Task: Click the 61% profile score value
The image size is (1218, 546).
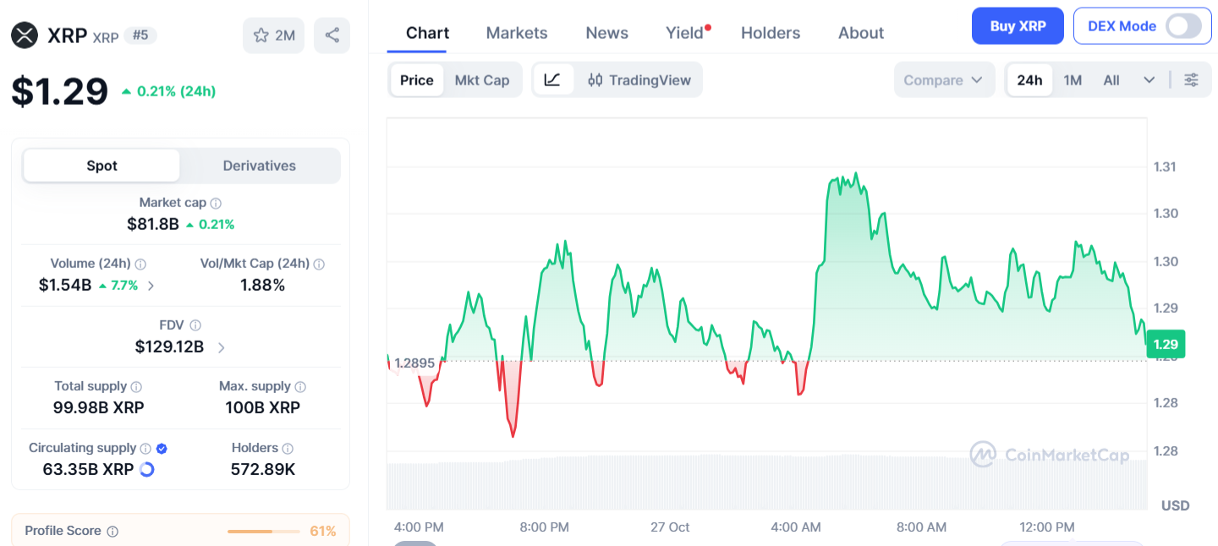Action: point(323,531)
